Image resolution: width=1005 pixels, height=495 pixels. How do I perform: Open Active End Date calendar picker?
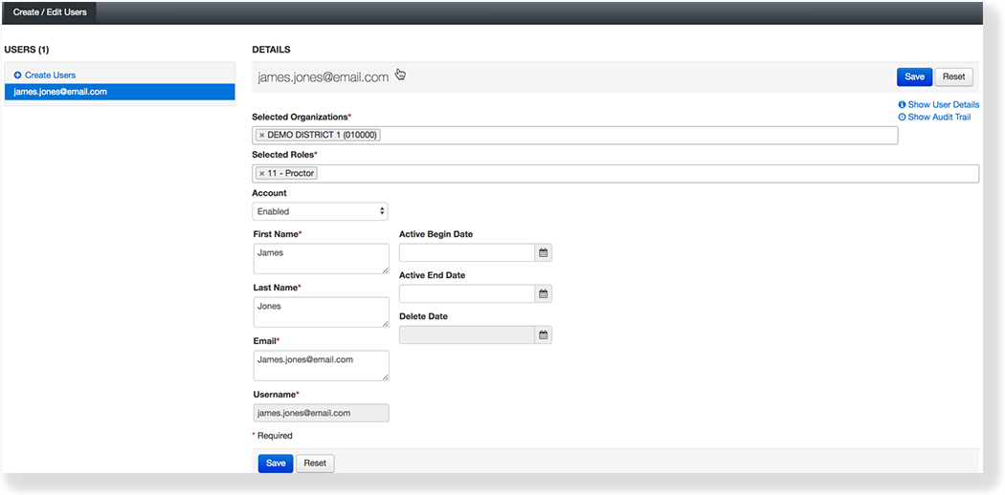coord(543,294)
